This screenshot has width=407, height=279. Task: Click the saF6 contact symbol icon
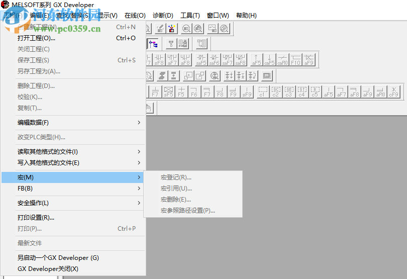click(214, 60)
